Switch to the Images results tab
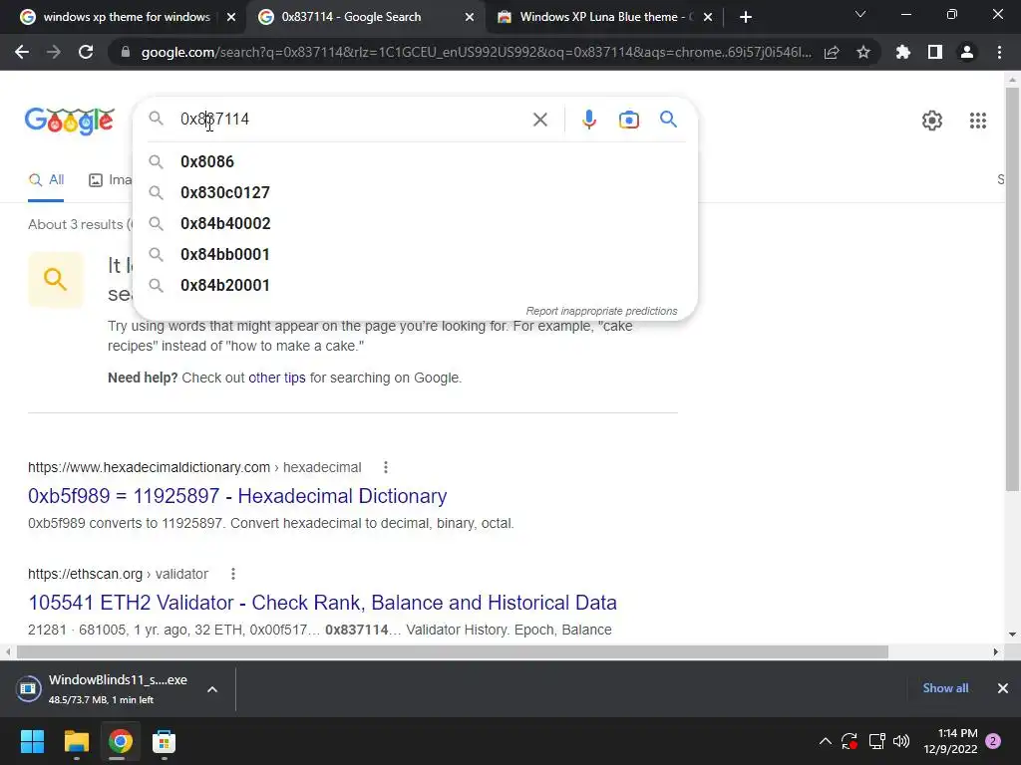The width and height of the screenshot is (1021, 765). pos(110,179)
